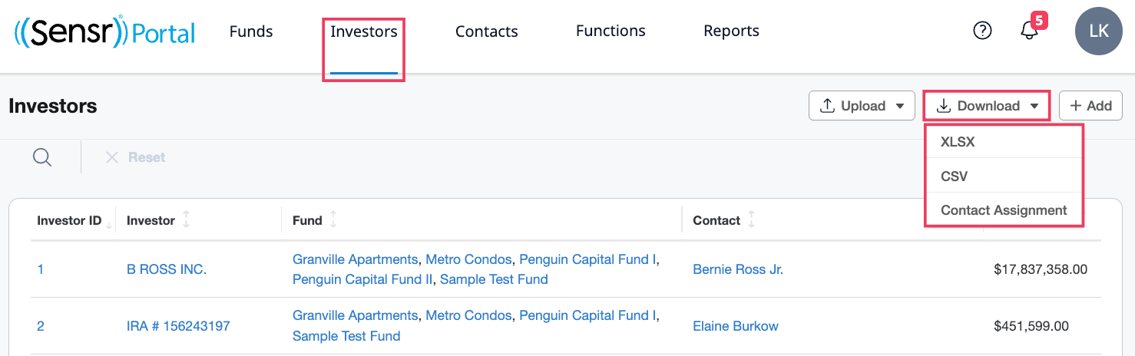The width and height of the screenshot is (1135, 356).
Task: Sort the Fund column arrows
Action: [x=333, y=220]
